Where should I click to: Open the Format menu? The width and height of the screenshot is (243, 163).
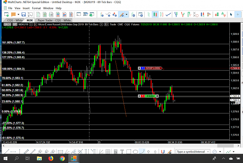pyautogui.click(x=36, y=8)
